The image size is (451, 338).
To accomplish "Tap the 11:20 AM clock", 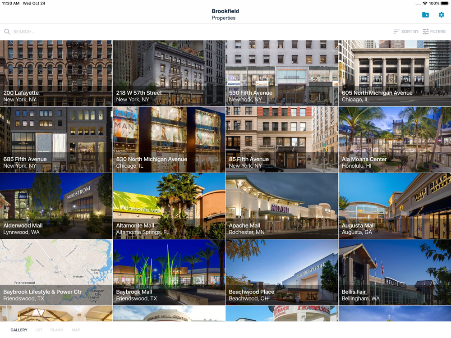I will [11, 4].
